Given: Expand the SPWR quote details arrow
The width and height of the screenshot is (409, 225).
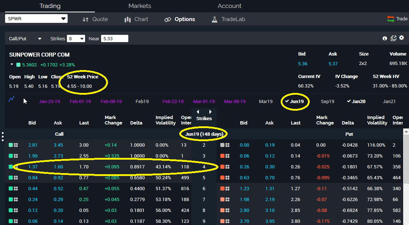Looking at the screenshot, I should coord(12,64).
